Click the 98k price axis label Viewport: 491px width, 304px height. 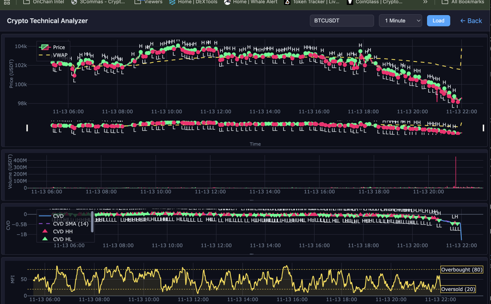(x=21, y=104)
